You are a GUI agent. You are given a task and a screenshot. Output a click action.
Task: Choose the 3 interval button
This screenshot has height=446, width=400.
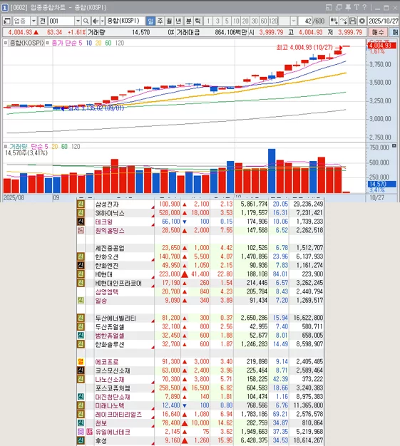click(217, 21)
